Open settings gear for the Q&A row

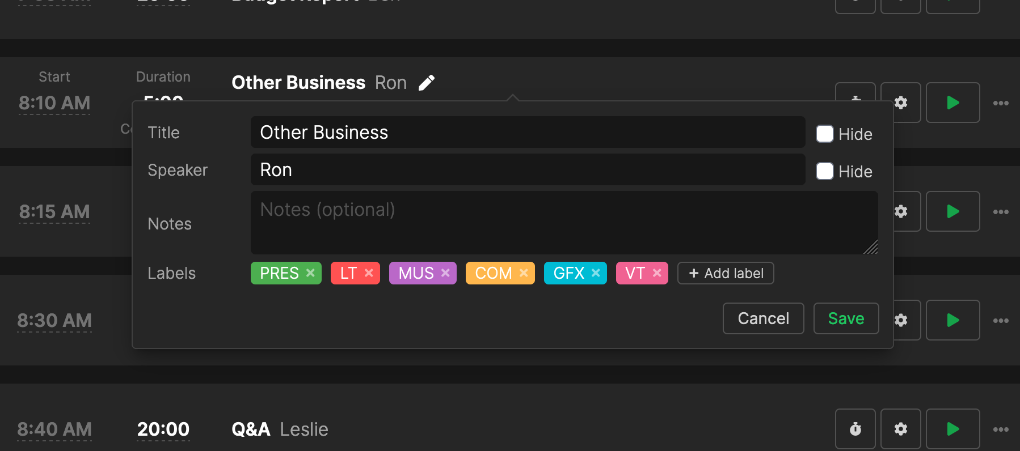901,429
